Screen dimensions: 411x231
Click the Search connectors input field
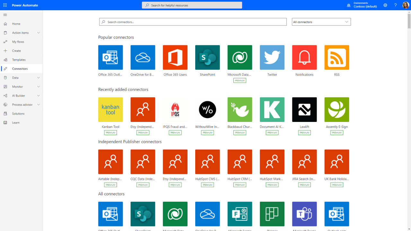coord(193,22)
